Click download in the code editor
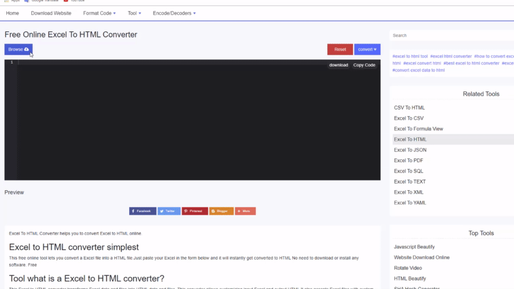Viewport: 514px width, 289px height. pos(338,65)
